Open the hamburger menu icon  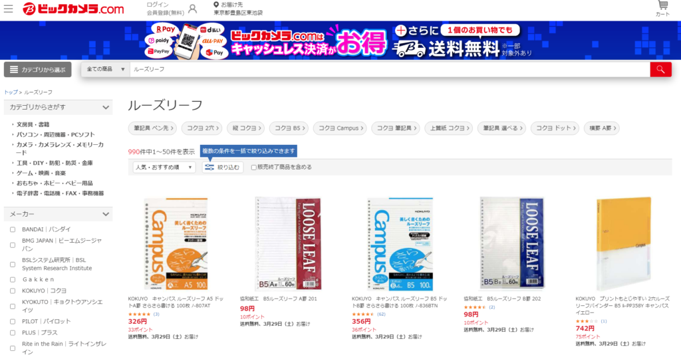point(8,9)
